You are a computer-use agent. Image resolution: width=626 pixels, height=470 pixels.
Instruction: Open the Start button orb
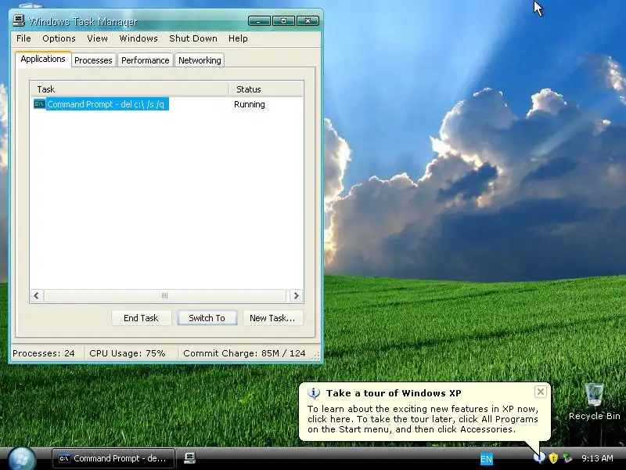(22, 458)
